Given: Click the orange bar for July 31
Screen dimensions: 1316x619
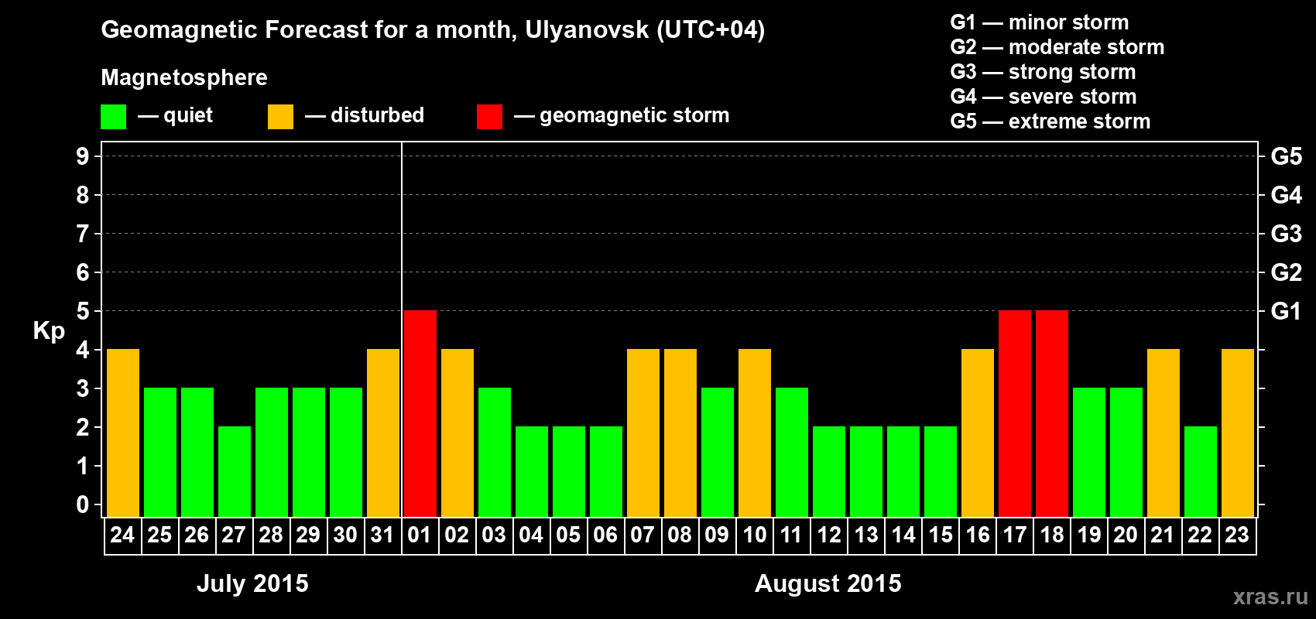Looking at the screenshot, I should 383,433.
